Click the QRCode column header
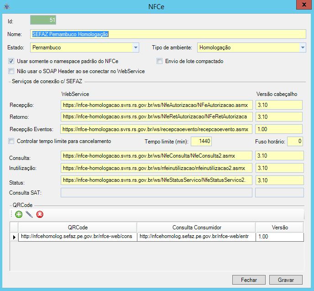The height and width of the screenshot is (291, 314). [x=77, y=228]
